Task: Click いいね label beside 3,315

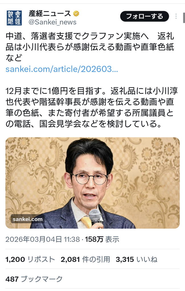Action: [x=147, y=259]
